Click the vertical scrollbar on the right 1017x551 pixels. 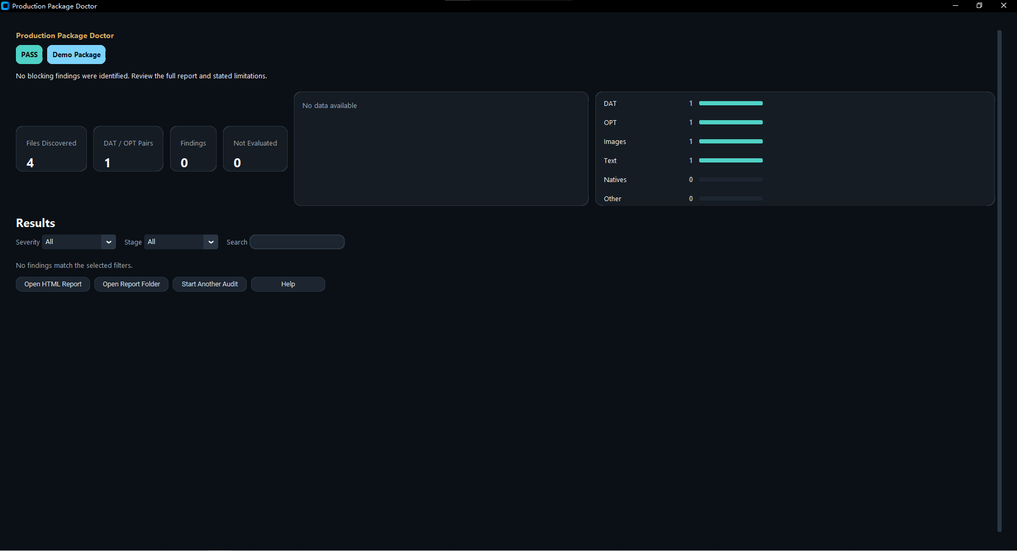click(1000, 281)
